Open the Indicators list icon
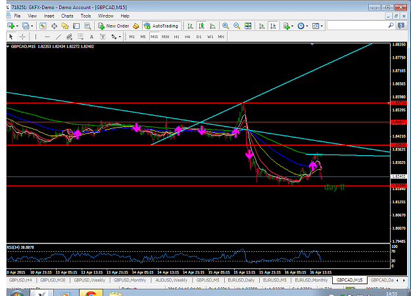This screenshot has height=296, width=411. (287, 26)
